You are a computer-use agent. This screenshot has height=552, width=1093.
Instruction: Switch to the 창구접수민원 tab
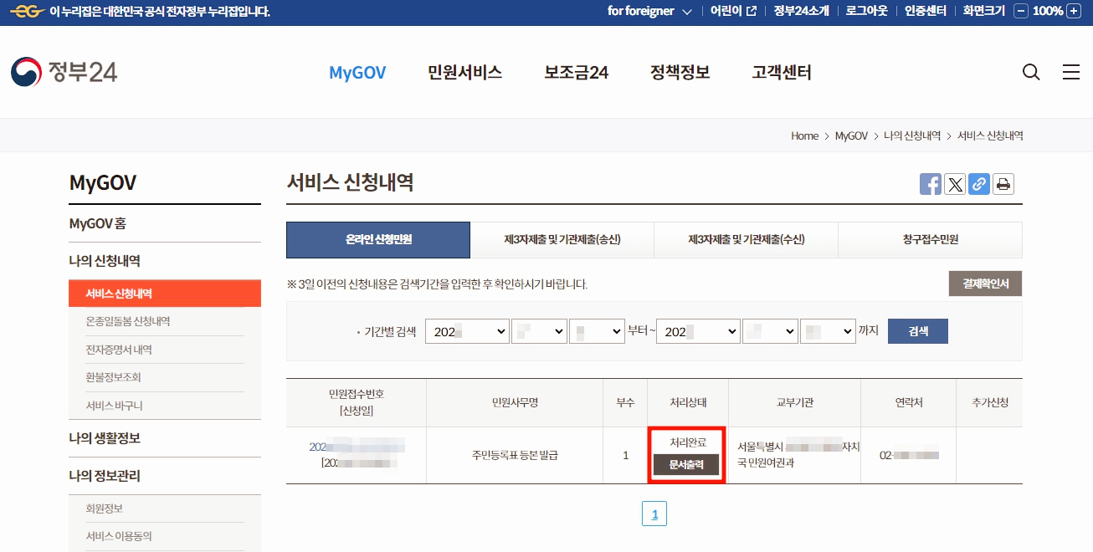click(x=930, y=240)
